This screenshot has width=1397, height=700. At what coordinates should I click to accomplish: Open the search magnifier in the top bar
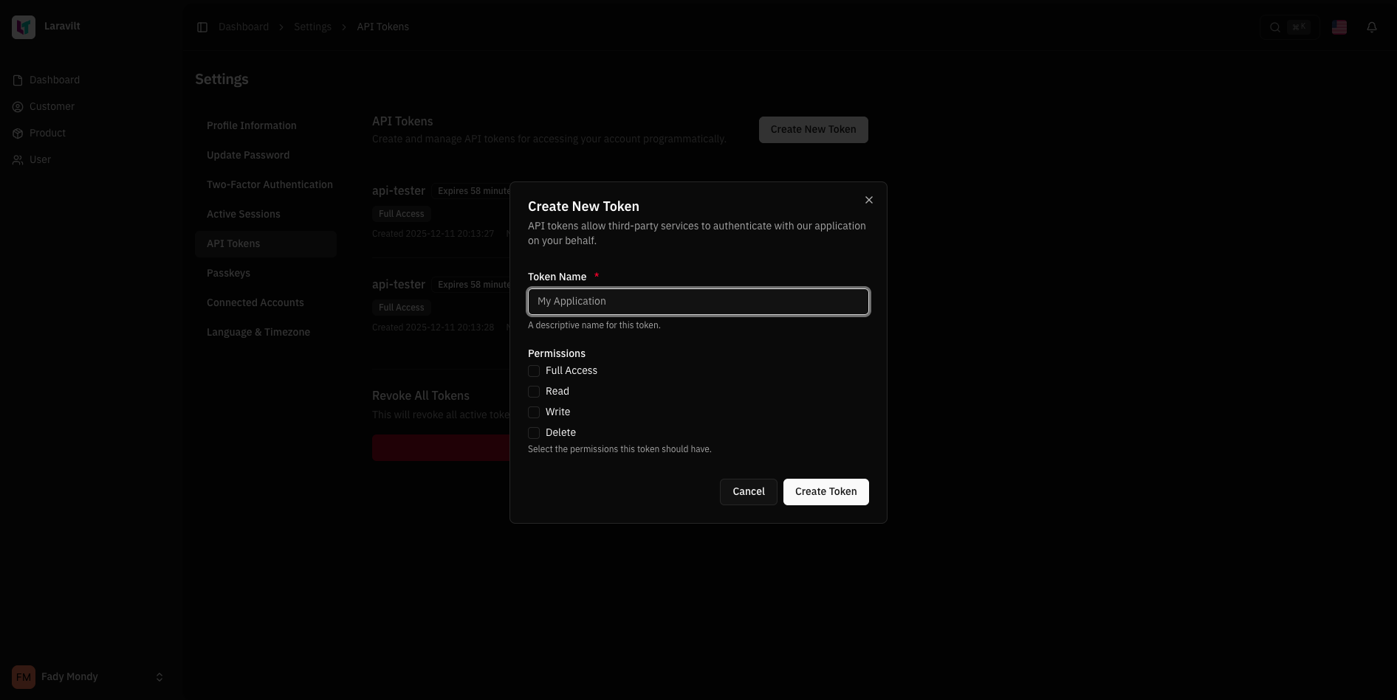click(x=1274, y=27)
